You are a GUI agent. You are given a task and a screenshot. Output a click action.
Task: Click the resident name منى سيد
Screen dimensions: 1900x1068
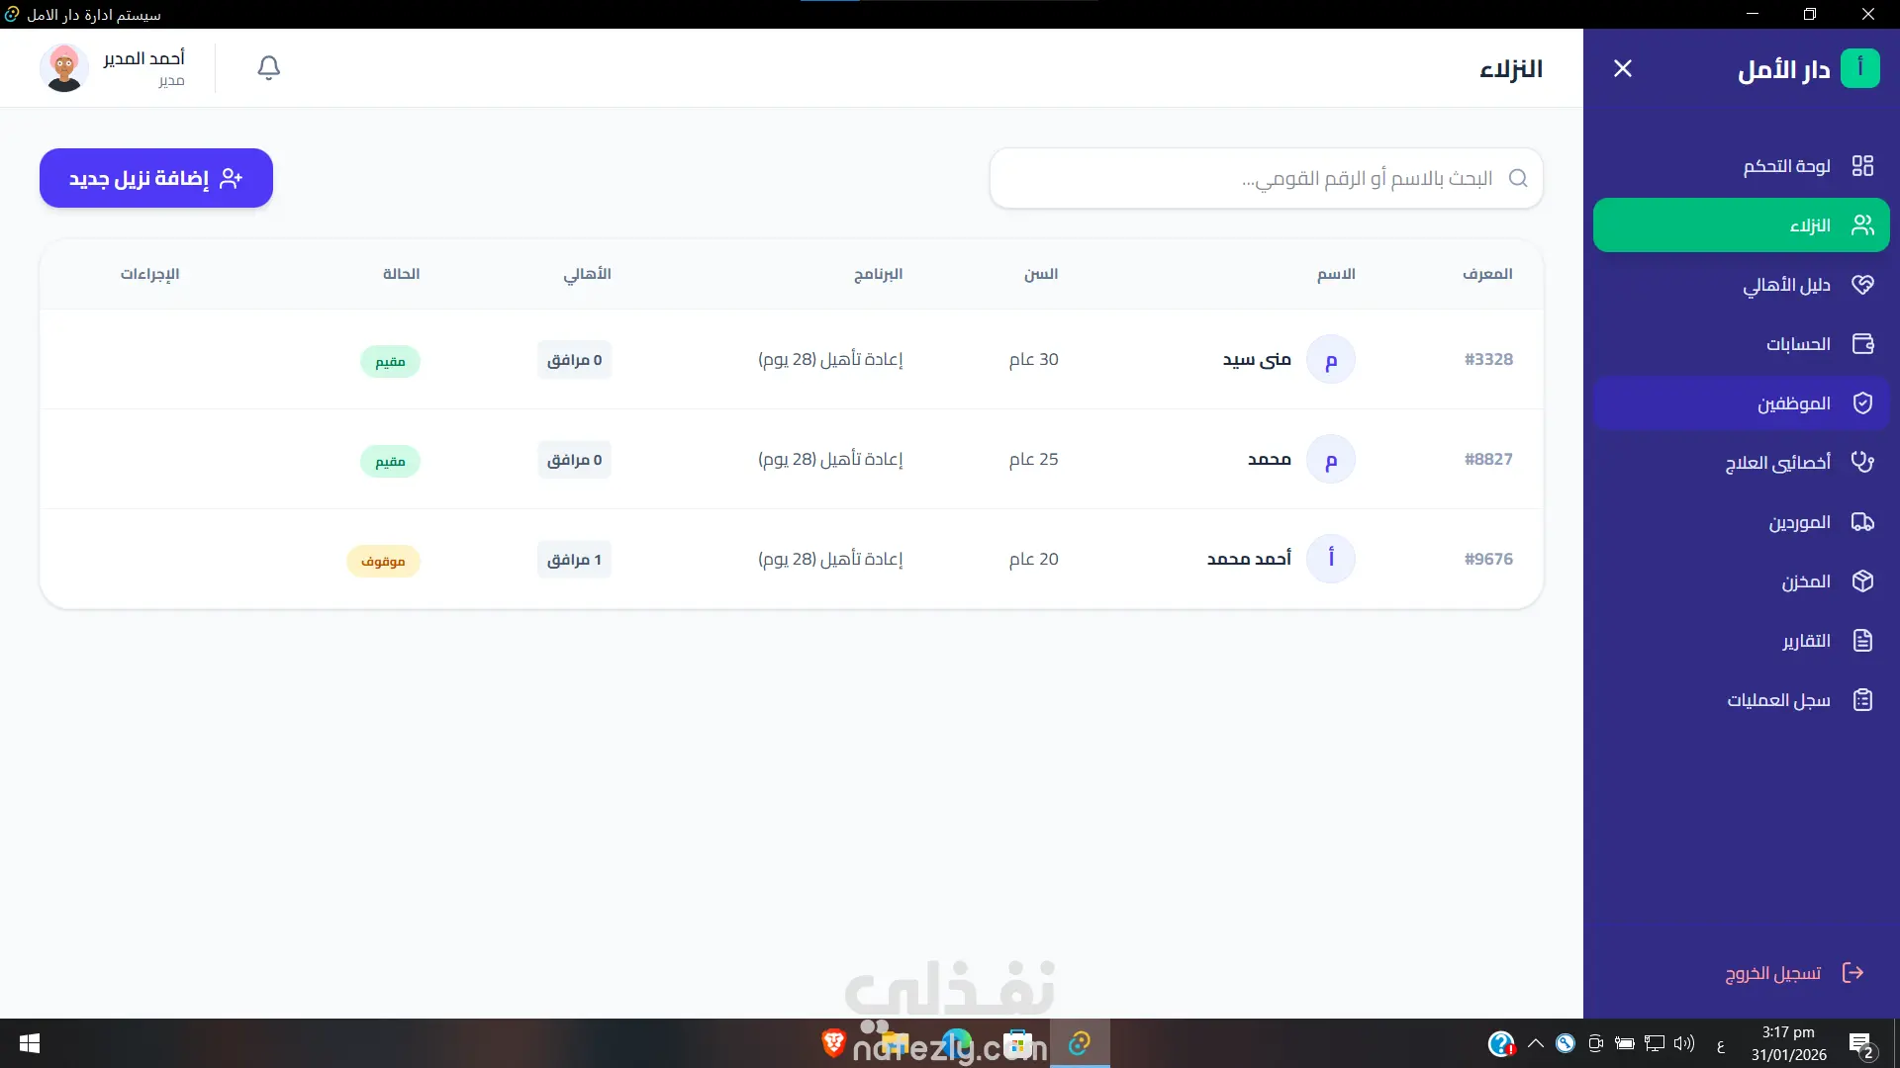(1257, 359)
